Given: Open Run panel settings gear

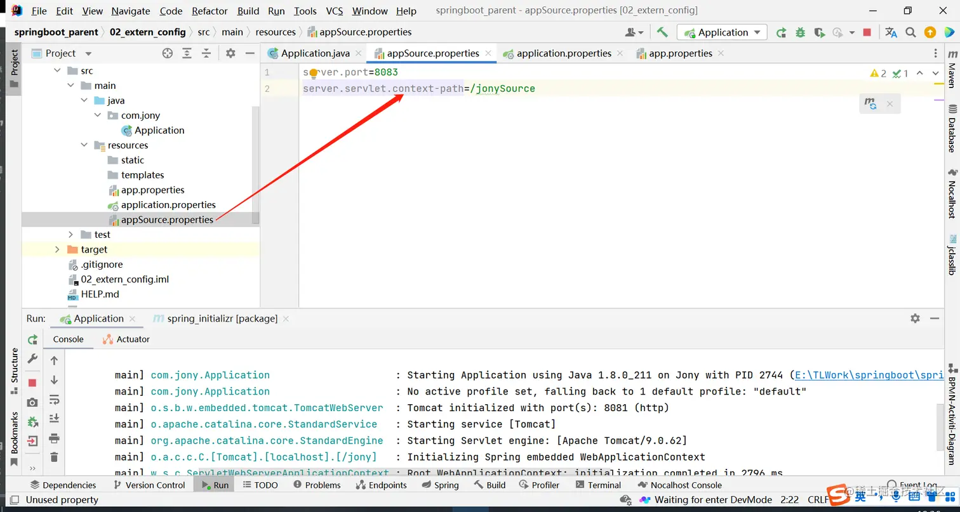Looking at the screenshot, I should 915,318.
